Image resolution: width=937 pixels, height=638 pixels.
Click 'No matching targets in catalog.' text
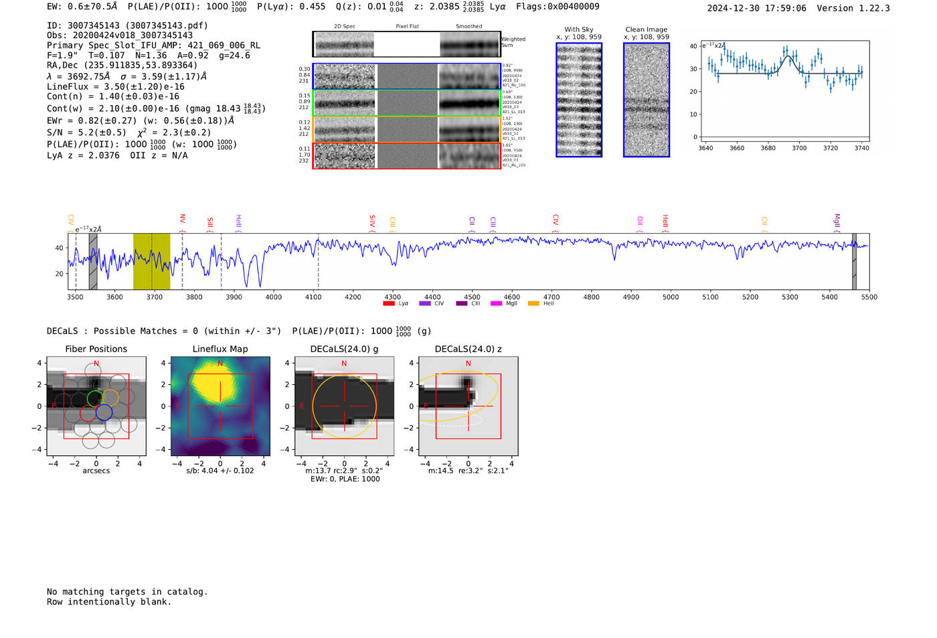[x=127, y=592]
